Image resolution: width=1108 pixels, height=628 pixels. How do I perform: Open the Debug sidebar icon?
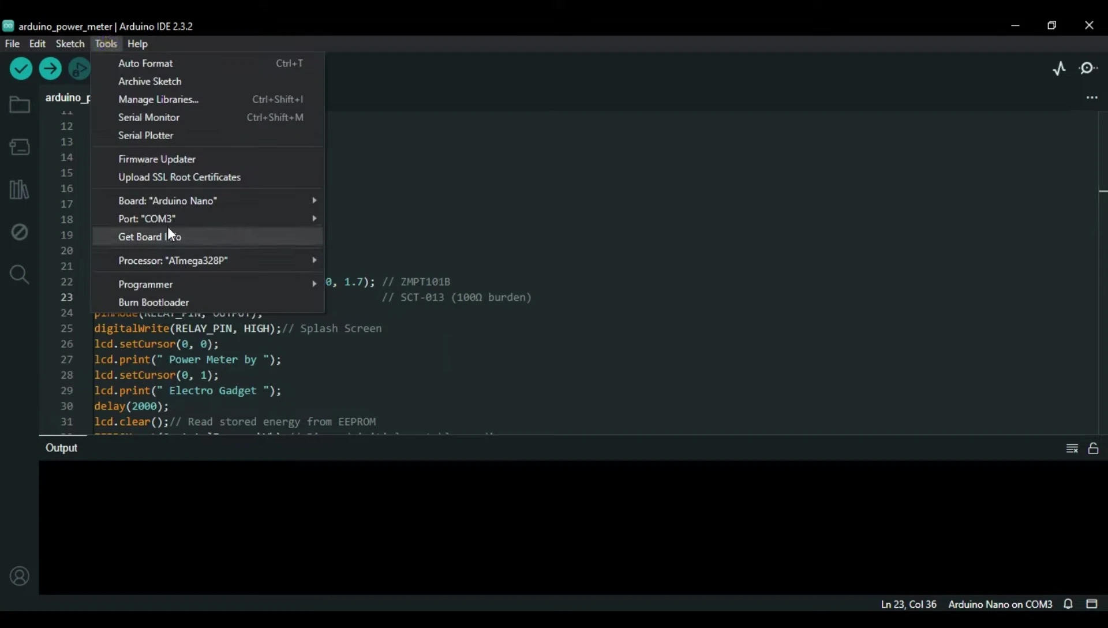click(x=20, y=232)
